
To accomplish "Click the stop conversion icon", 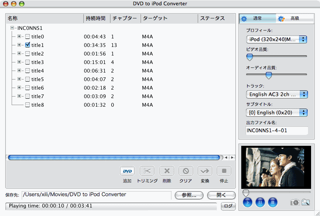I will (224, 171).
